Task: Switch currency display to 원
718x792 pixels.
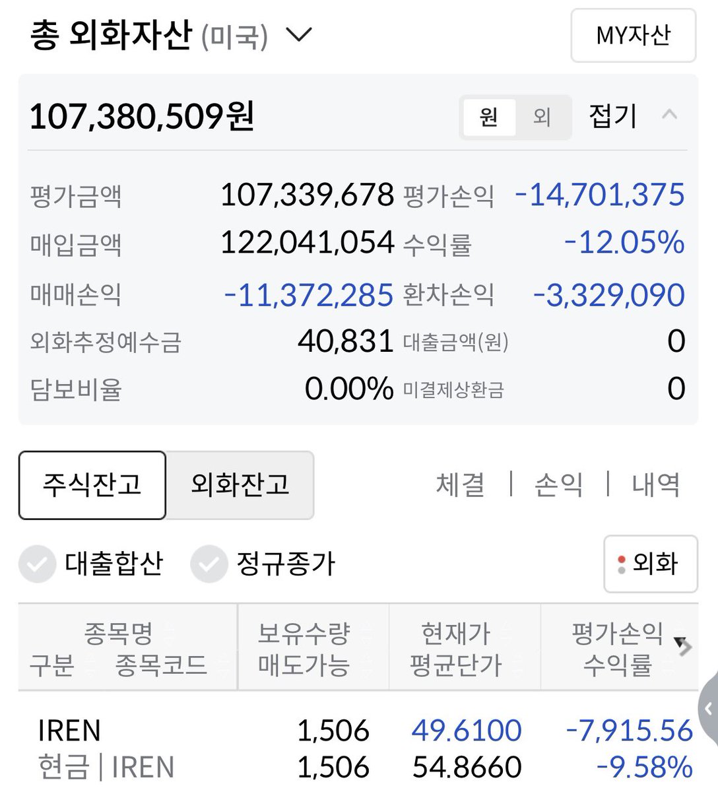Action: coord(489,117)
